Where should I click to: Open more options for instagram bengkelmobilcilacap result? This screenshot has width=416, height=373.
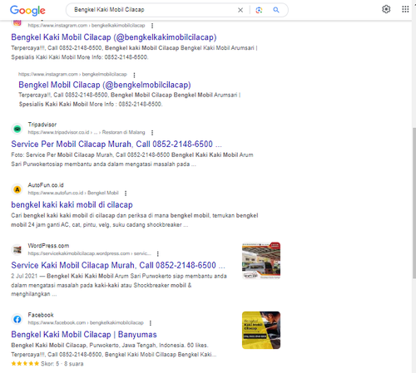[134, 75]
